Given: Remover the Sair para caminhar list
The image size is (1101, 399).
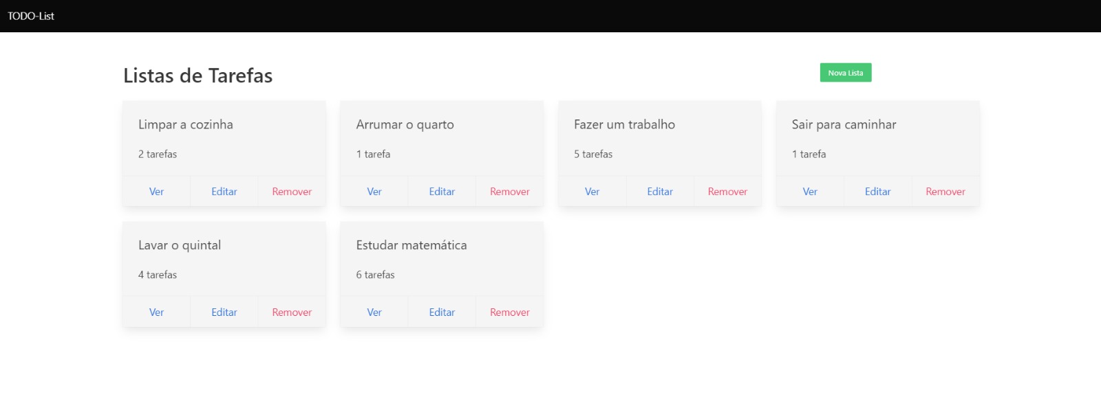Looking at the screenshot, I should click(945, 191).
